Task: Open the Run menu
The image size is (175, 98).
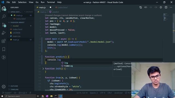Action: click(x=43, y=2)
